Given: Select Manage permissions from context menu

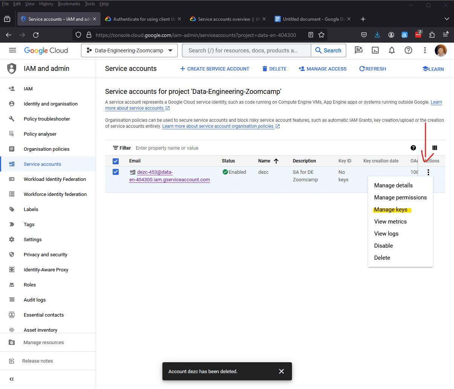Looking at the screenshot, I should [x=400, y=198].
